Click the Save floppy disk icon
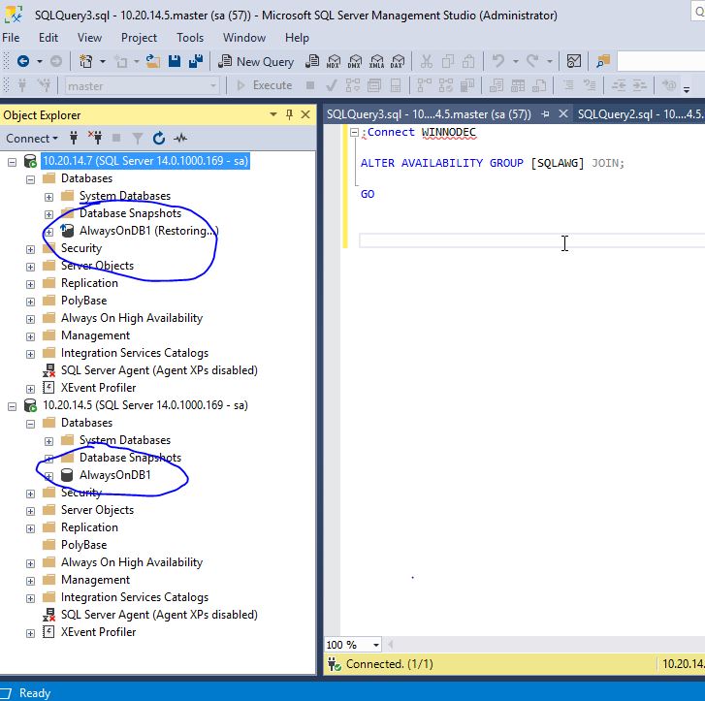The image size is (705, 701). click(175, 61)
